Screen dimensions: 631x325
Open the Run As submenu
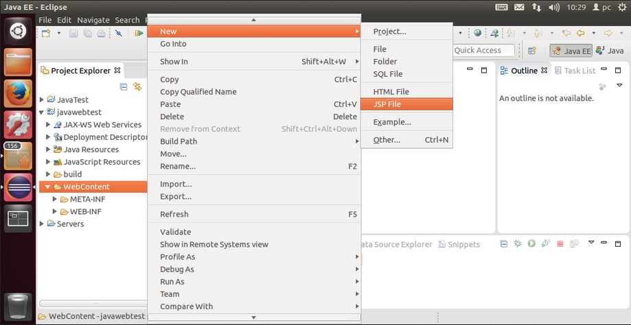point(254,282)
